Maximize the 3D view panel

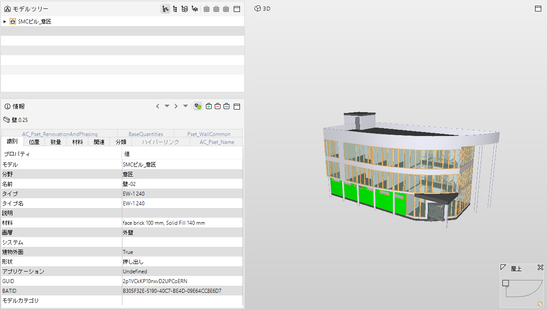(538, 8)
